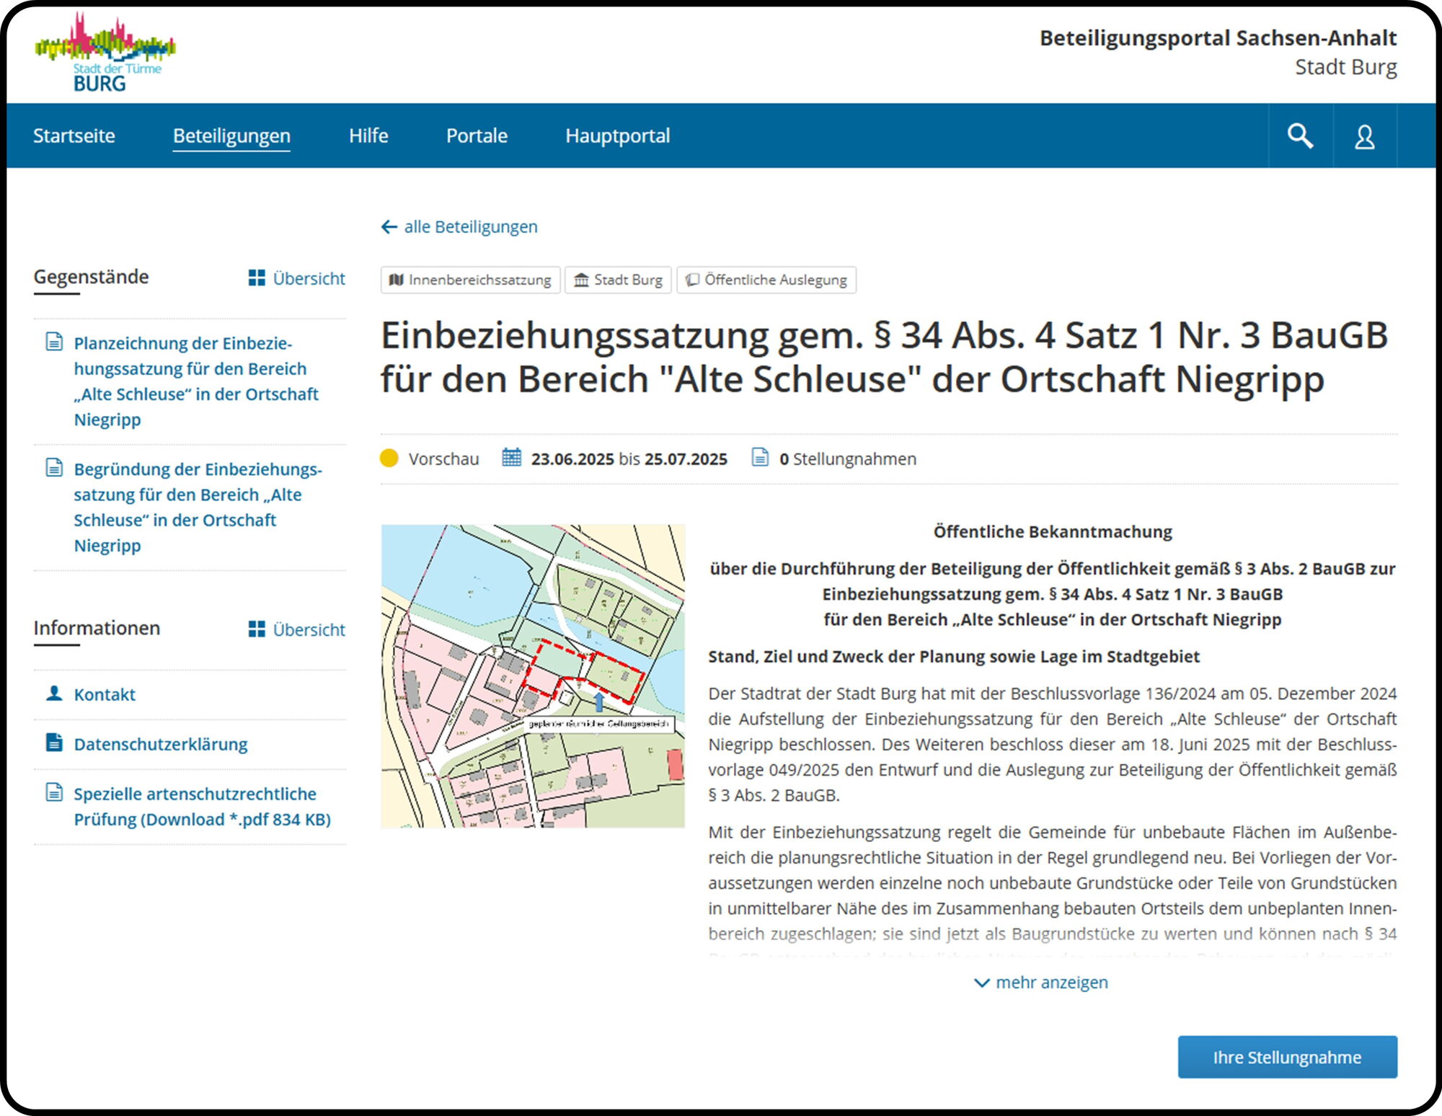The image size is (1442, 1116).
Task: Click the Öffentliche Auslegung tag
Action: coord(766,280)
